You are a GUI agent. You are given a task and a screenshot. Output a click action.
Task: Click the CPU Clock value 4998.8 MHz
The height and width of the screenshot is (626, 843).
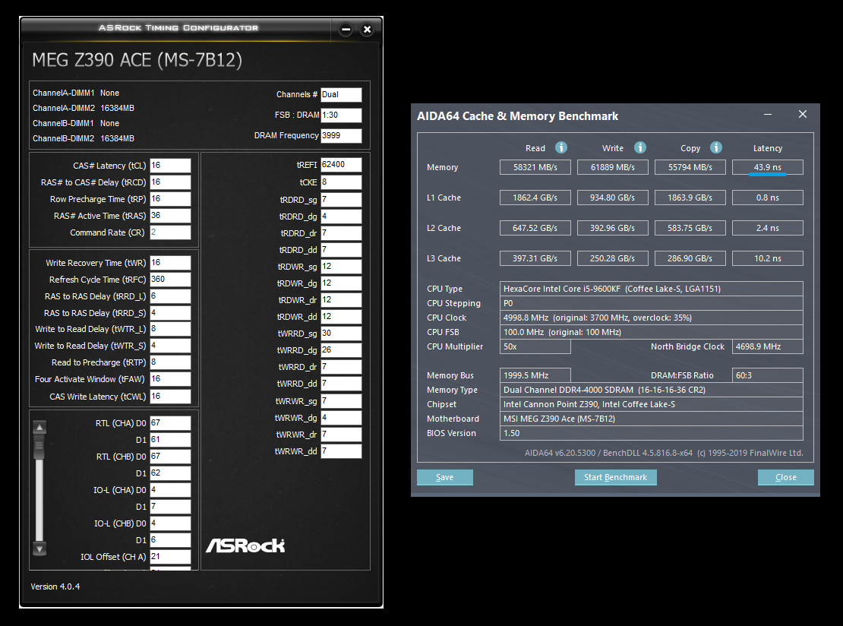click(x=651, y=318)
